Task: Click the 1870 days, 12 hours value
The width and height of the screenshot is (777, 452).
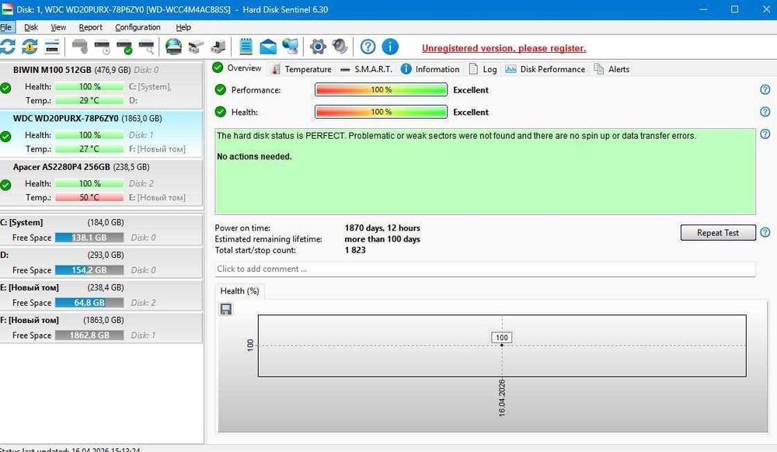Action: pyautogui.click(x=382, y=228)
